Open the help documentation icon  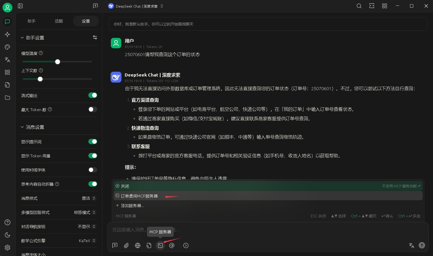point(7,222)
